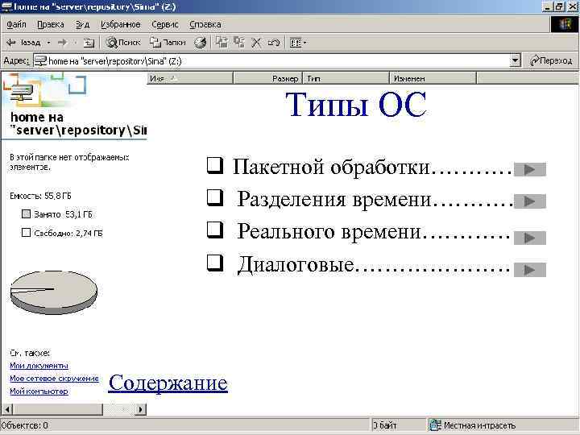Click the Delete (X) toolbar icon
This screenshot has width=580, height=435.
point(256,43)
